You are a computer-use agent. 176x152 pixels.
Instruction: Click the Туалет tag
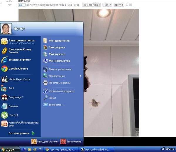(107, 5)
